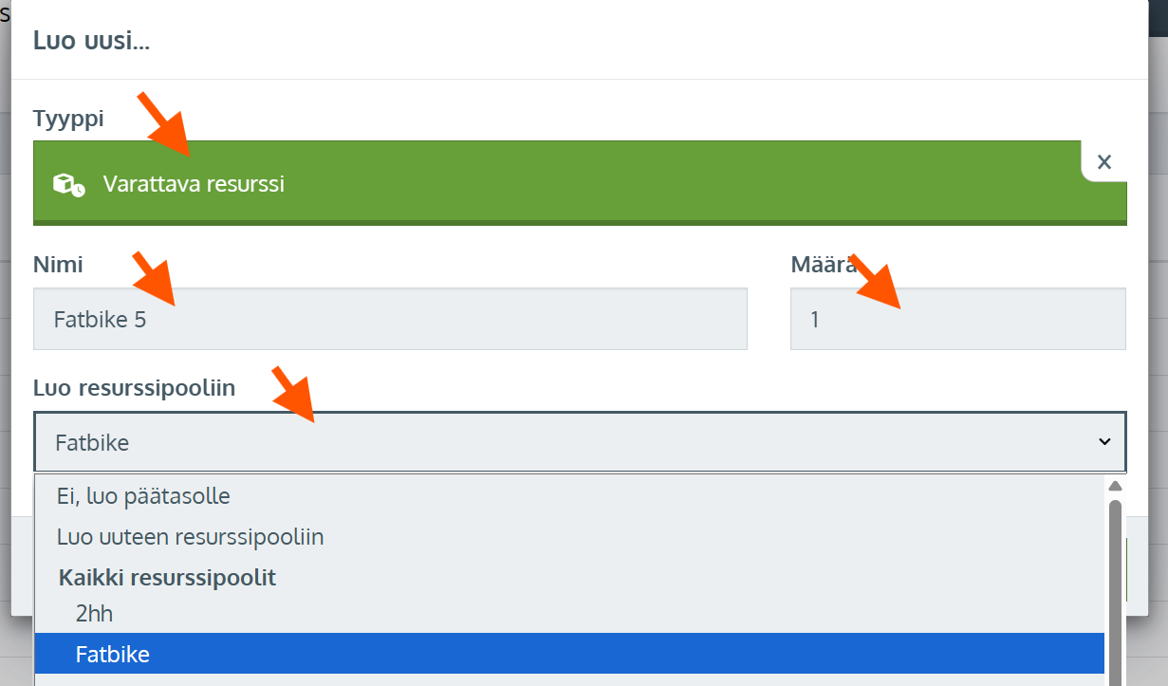The width and height of the screenshot is (1168, 686).
Task: Click the bookable resource box-and-clock icon
Action: (68, 184)
